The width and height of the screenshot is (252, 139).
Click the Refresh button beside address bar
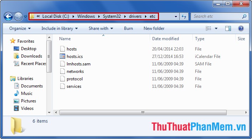click(x=184, y=16)
